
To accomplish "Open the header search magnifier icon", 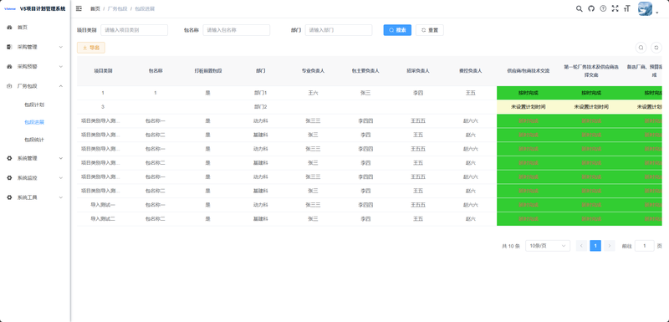I will point(579,8).
